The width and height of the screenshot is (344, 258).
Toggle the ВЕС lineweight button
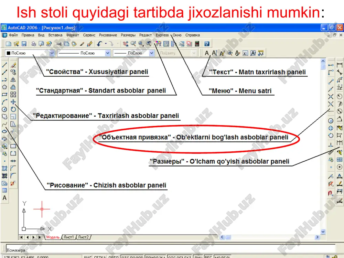[208, 257]
